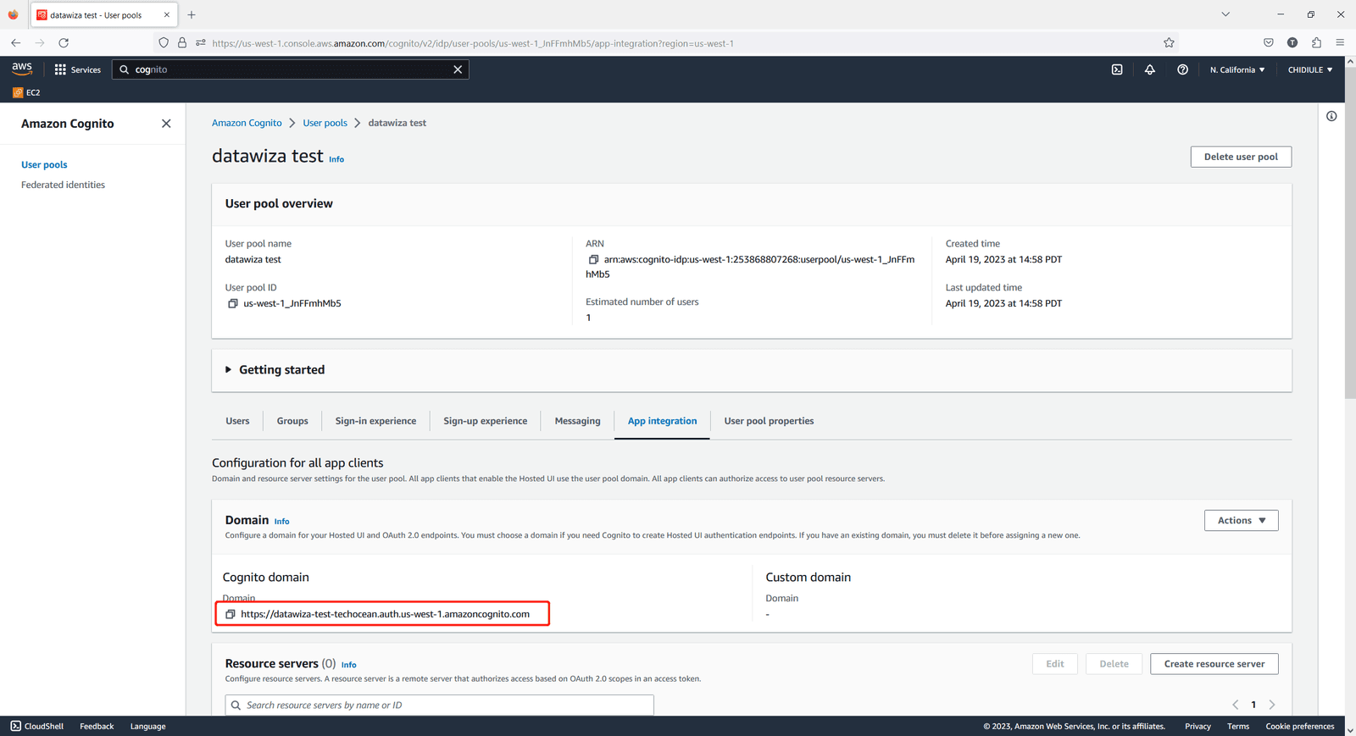1356x736 pixels.
Task: Click the Delete user pool button
Action: [1241, 157]
